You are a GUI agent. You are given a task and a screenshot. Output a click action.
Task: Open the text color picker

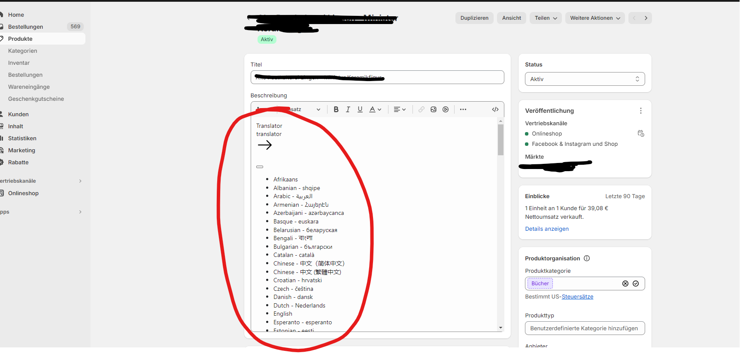tap(375, 109)
